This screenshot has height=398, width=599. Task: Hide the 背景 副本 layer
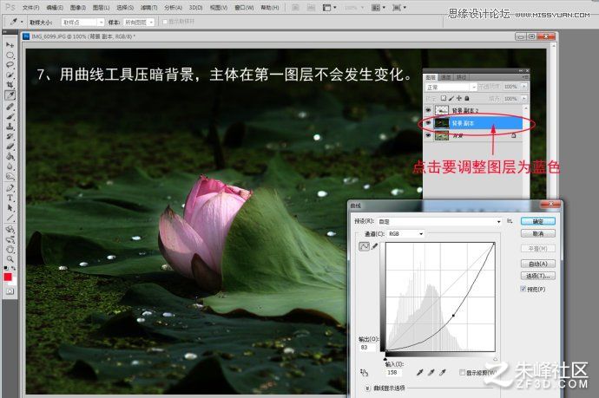(428, 123)
